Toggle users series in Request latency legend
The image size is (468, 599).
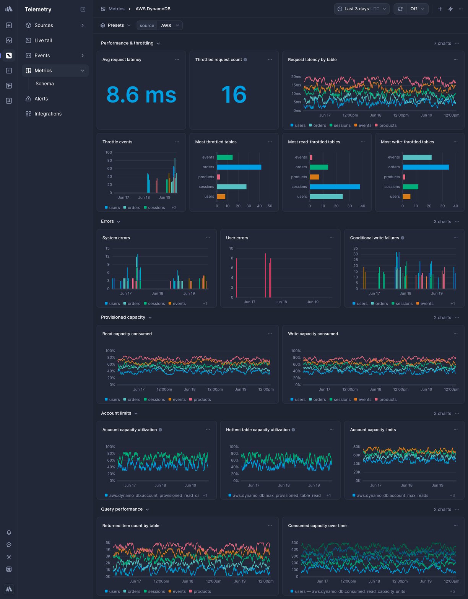click(298, 125)
